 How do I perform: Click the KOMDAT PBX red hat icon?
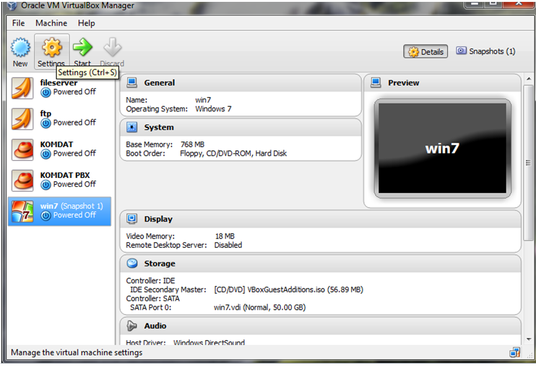pyautogui.click(x=22, y=181)
